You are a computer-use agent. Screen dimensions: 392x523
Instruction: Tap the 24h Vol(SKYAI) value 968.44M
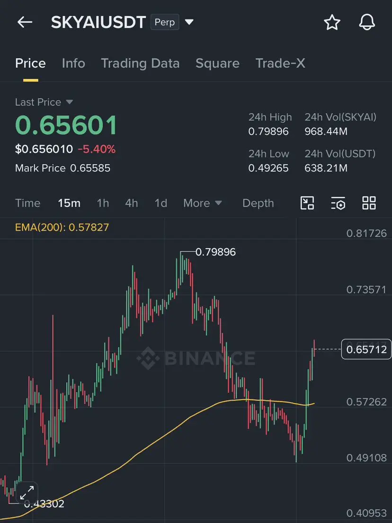[326, 131]
